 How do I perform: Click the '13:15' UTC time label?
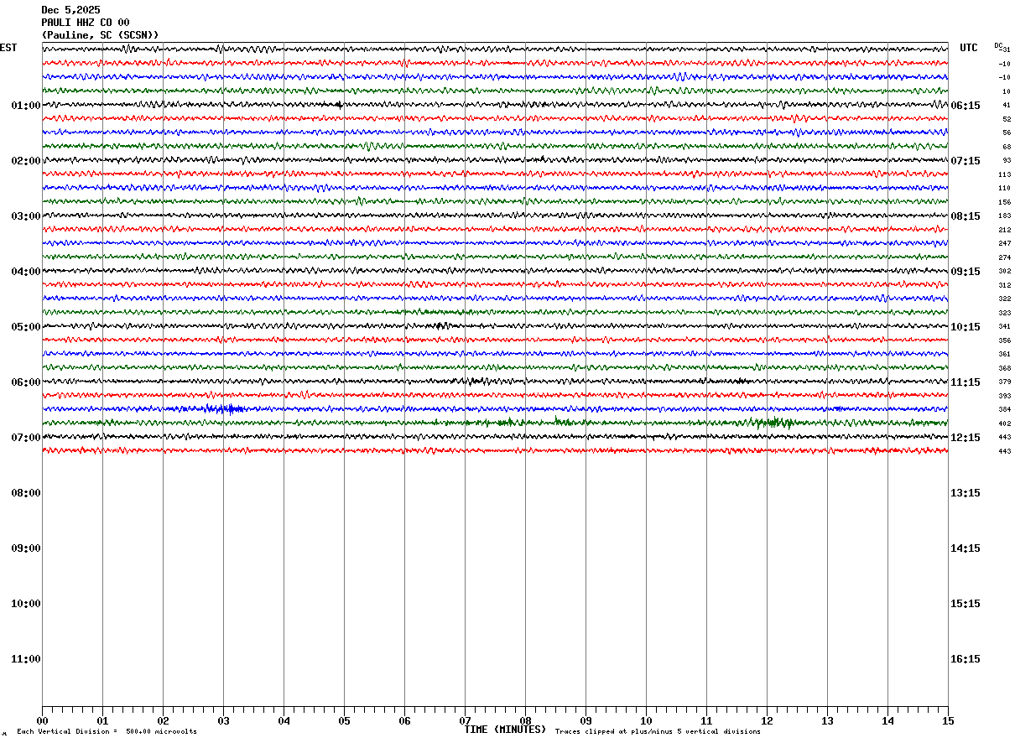click(966, 493)
